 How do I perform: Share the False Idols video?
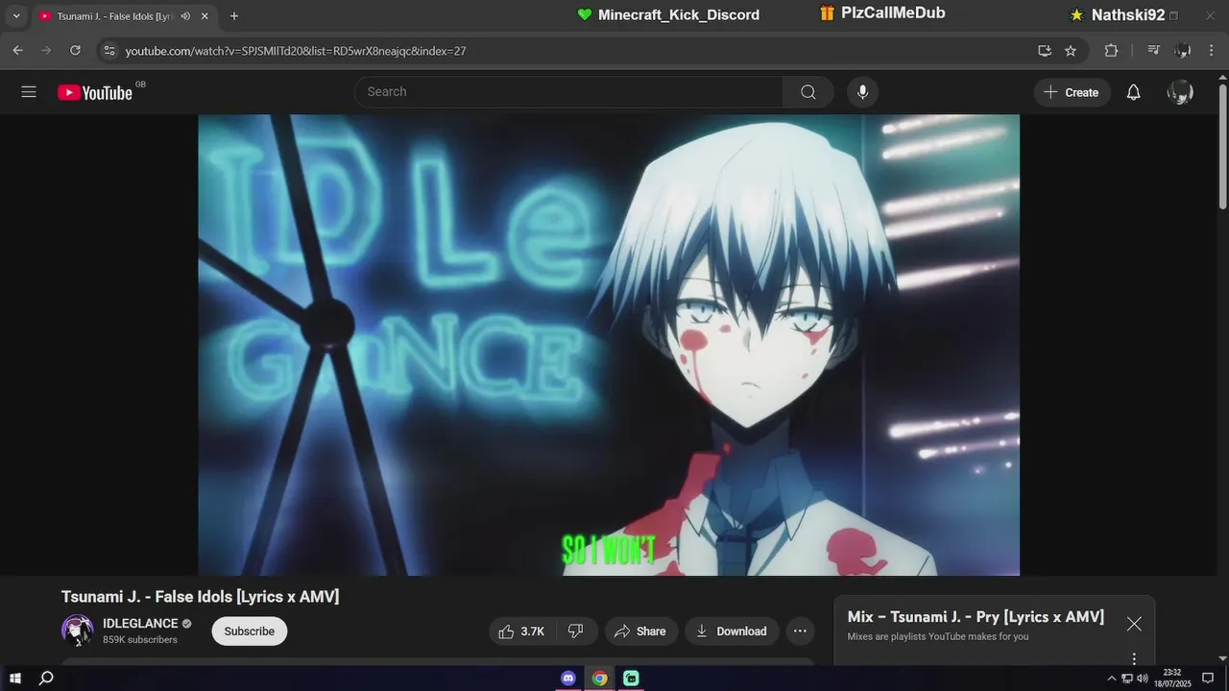pyautogui.click(x=640, y=631)
